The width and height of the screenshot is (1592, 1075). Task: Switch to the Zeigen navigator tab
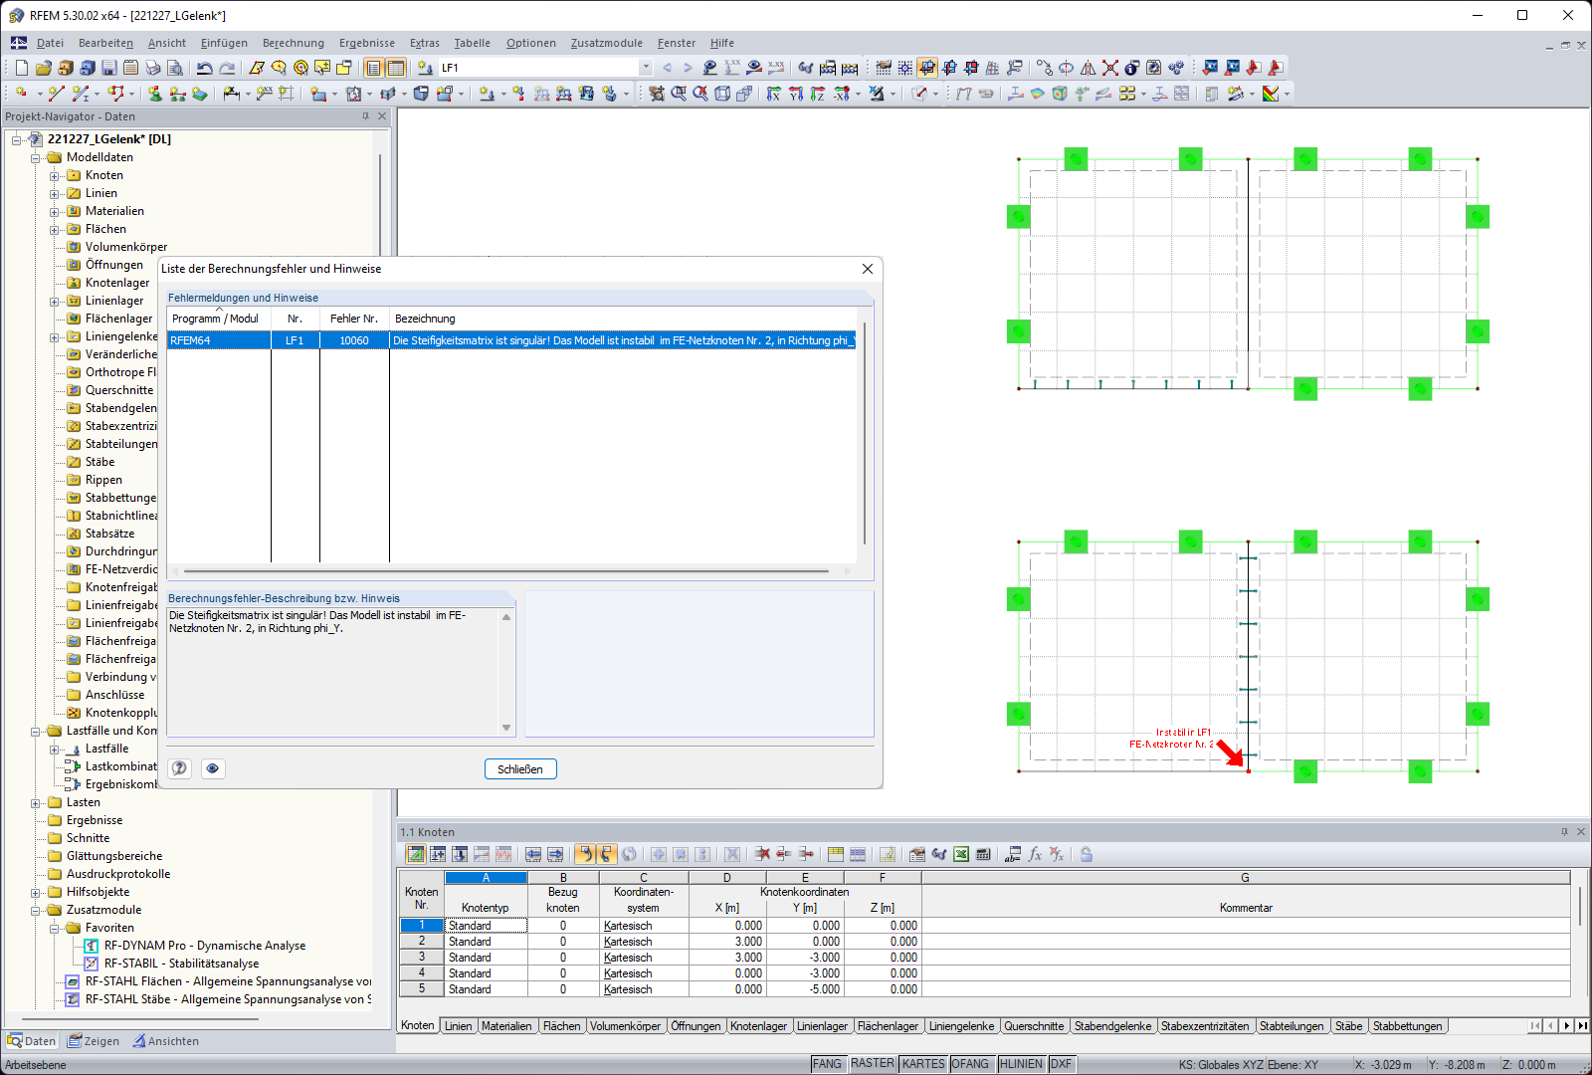coord(94,1041)
